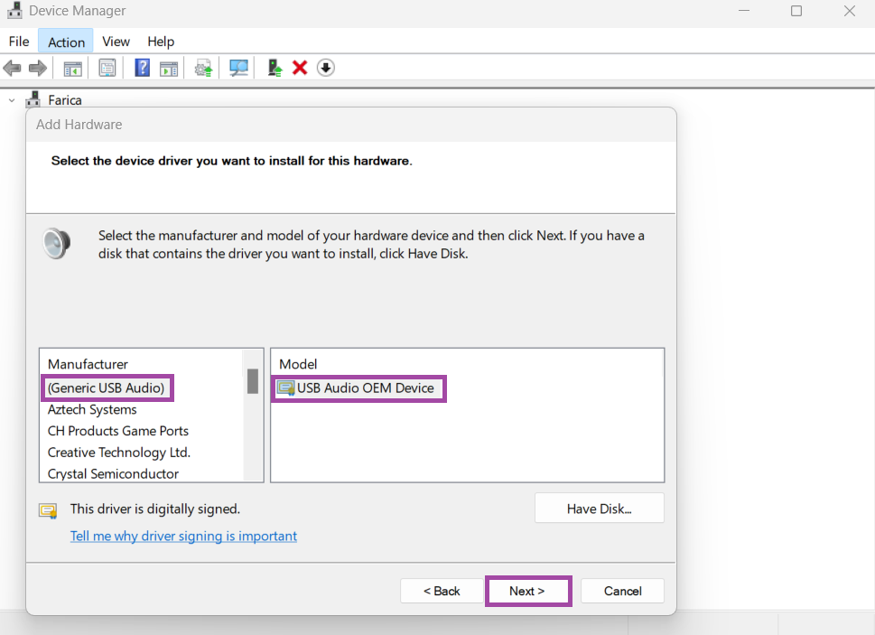Open the Properties toolbar icon
Screen dimensions: 875x635
(107, 68)
